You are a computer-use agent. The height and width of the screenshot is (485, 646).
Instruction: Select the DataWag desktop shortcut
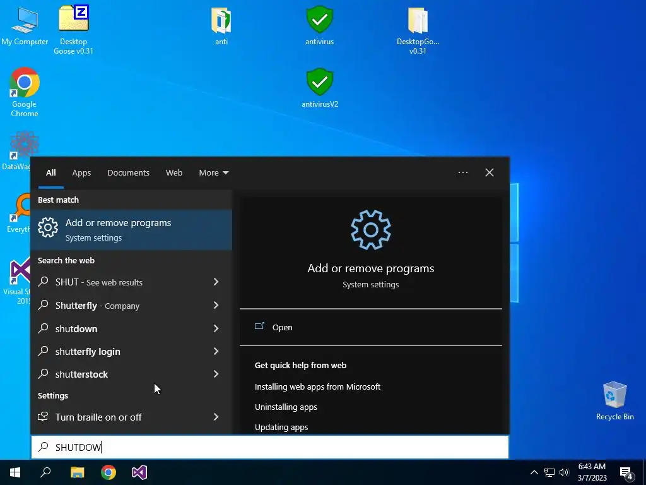(16, 151)
